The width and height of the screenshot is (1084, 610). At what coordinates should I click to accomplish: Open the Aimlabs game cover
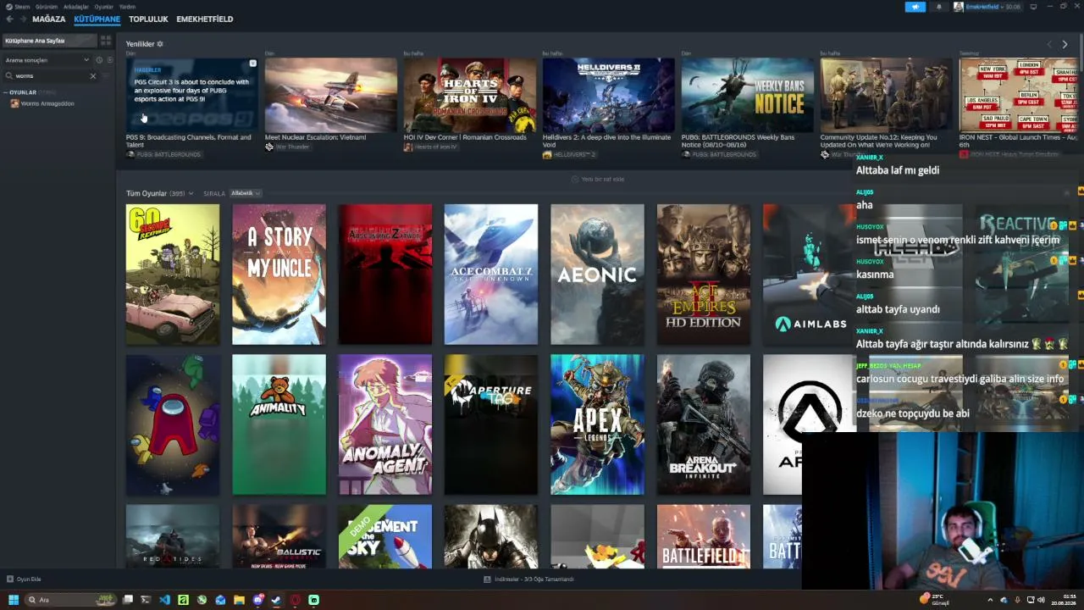(x=809, y=274)
